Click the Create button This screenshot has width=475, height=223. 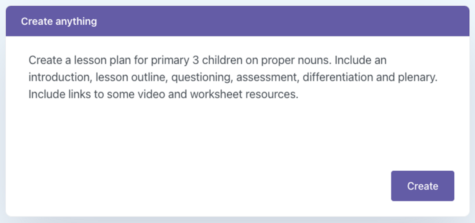tap(422, 186)
